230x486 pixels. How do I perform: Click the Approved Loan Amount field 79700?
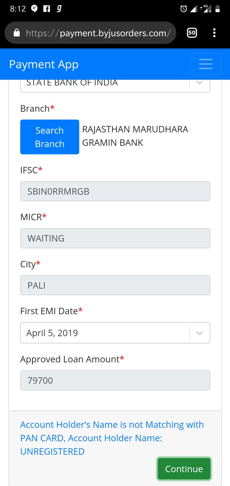click(115, 380)
